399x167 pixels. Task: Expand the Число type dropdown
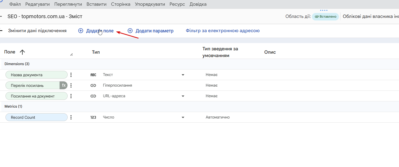tap(183, 117)
